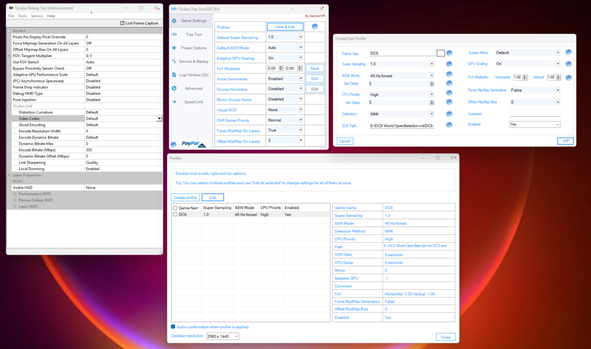Click help icon beside GPU Scaling in profile dialog

click(569, 64)
